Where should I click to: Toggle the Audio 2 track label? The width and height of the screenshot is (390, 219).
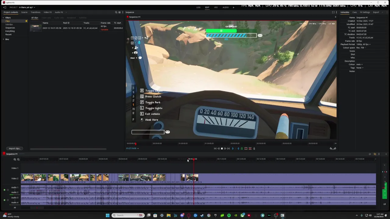point(15,192)
